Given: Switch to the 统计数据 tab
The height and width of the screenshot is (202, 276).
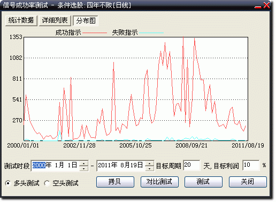Looking at the screenshot, I should click(21, 20).
